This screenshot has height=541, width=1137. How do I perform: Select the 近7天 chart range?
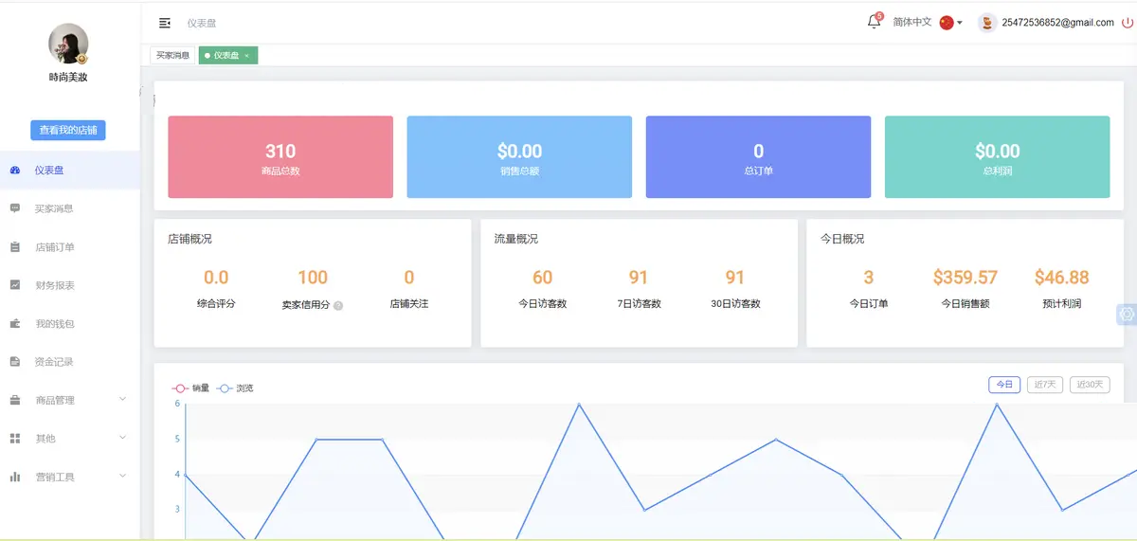coord(1045,385)
